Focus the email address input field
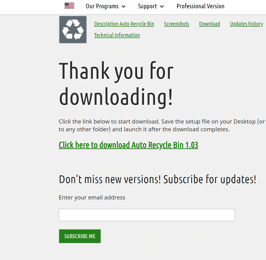The image size is (266, 260). [147, 215]
